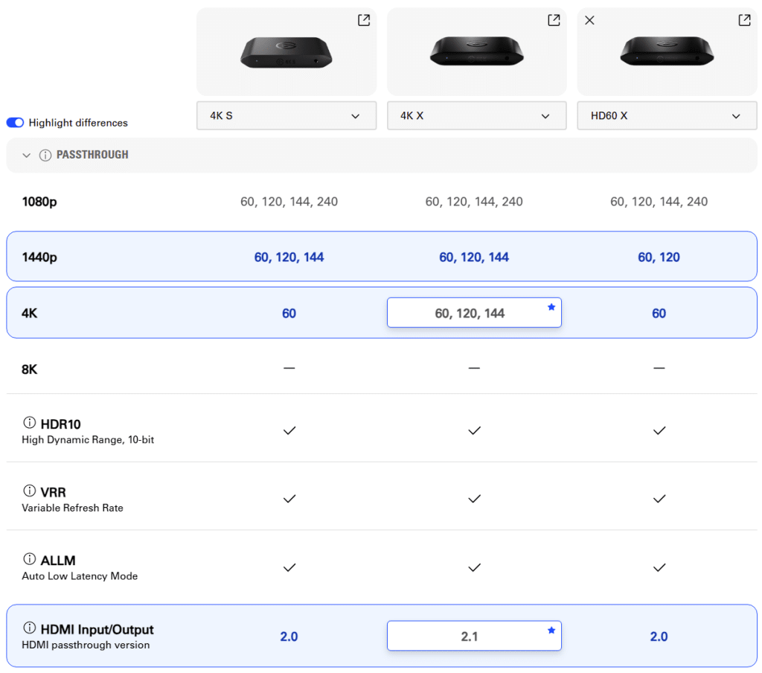Click the VRR info icon
This screenshot has height=673, width=762.
click(x=30, y=491)
